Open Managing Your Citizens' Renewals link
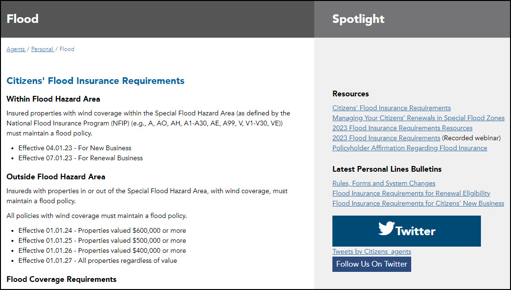The image size is (511, 290). click(418, 118)
